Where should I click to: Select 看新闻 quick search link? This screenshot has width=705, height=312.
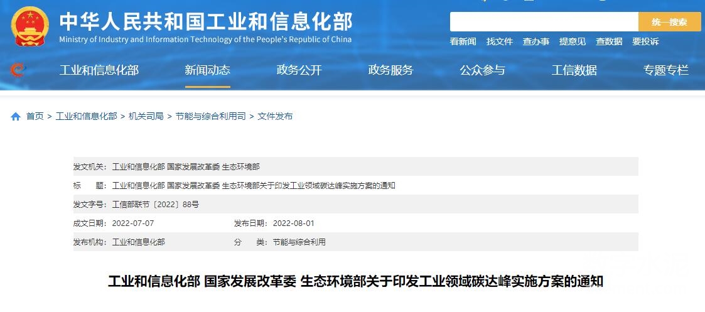(463, 41)
